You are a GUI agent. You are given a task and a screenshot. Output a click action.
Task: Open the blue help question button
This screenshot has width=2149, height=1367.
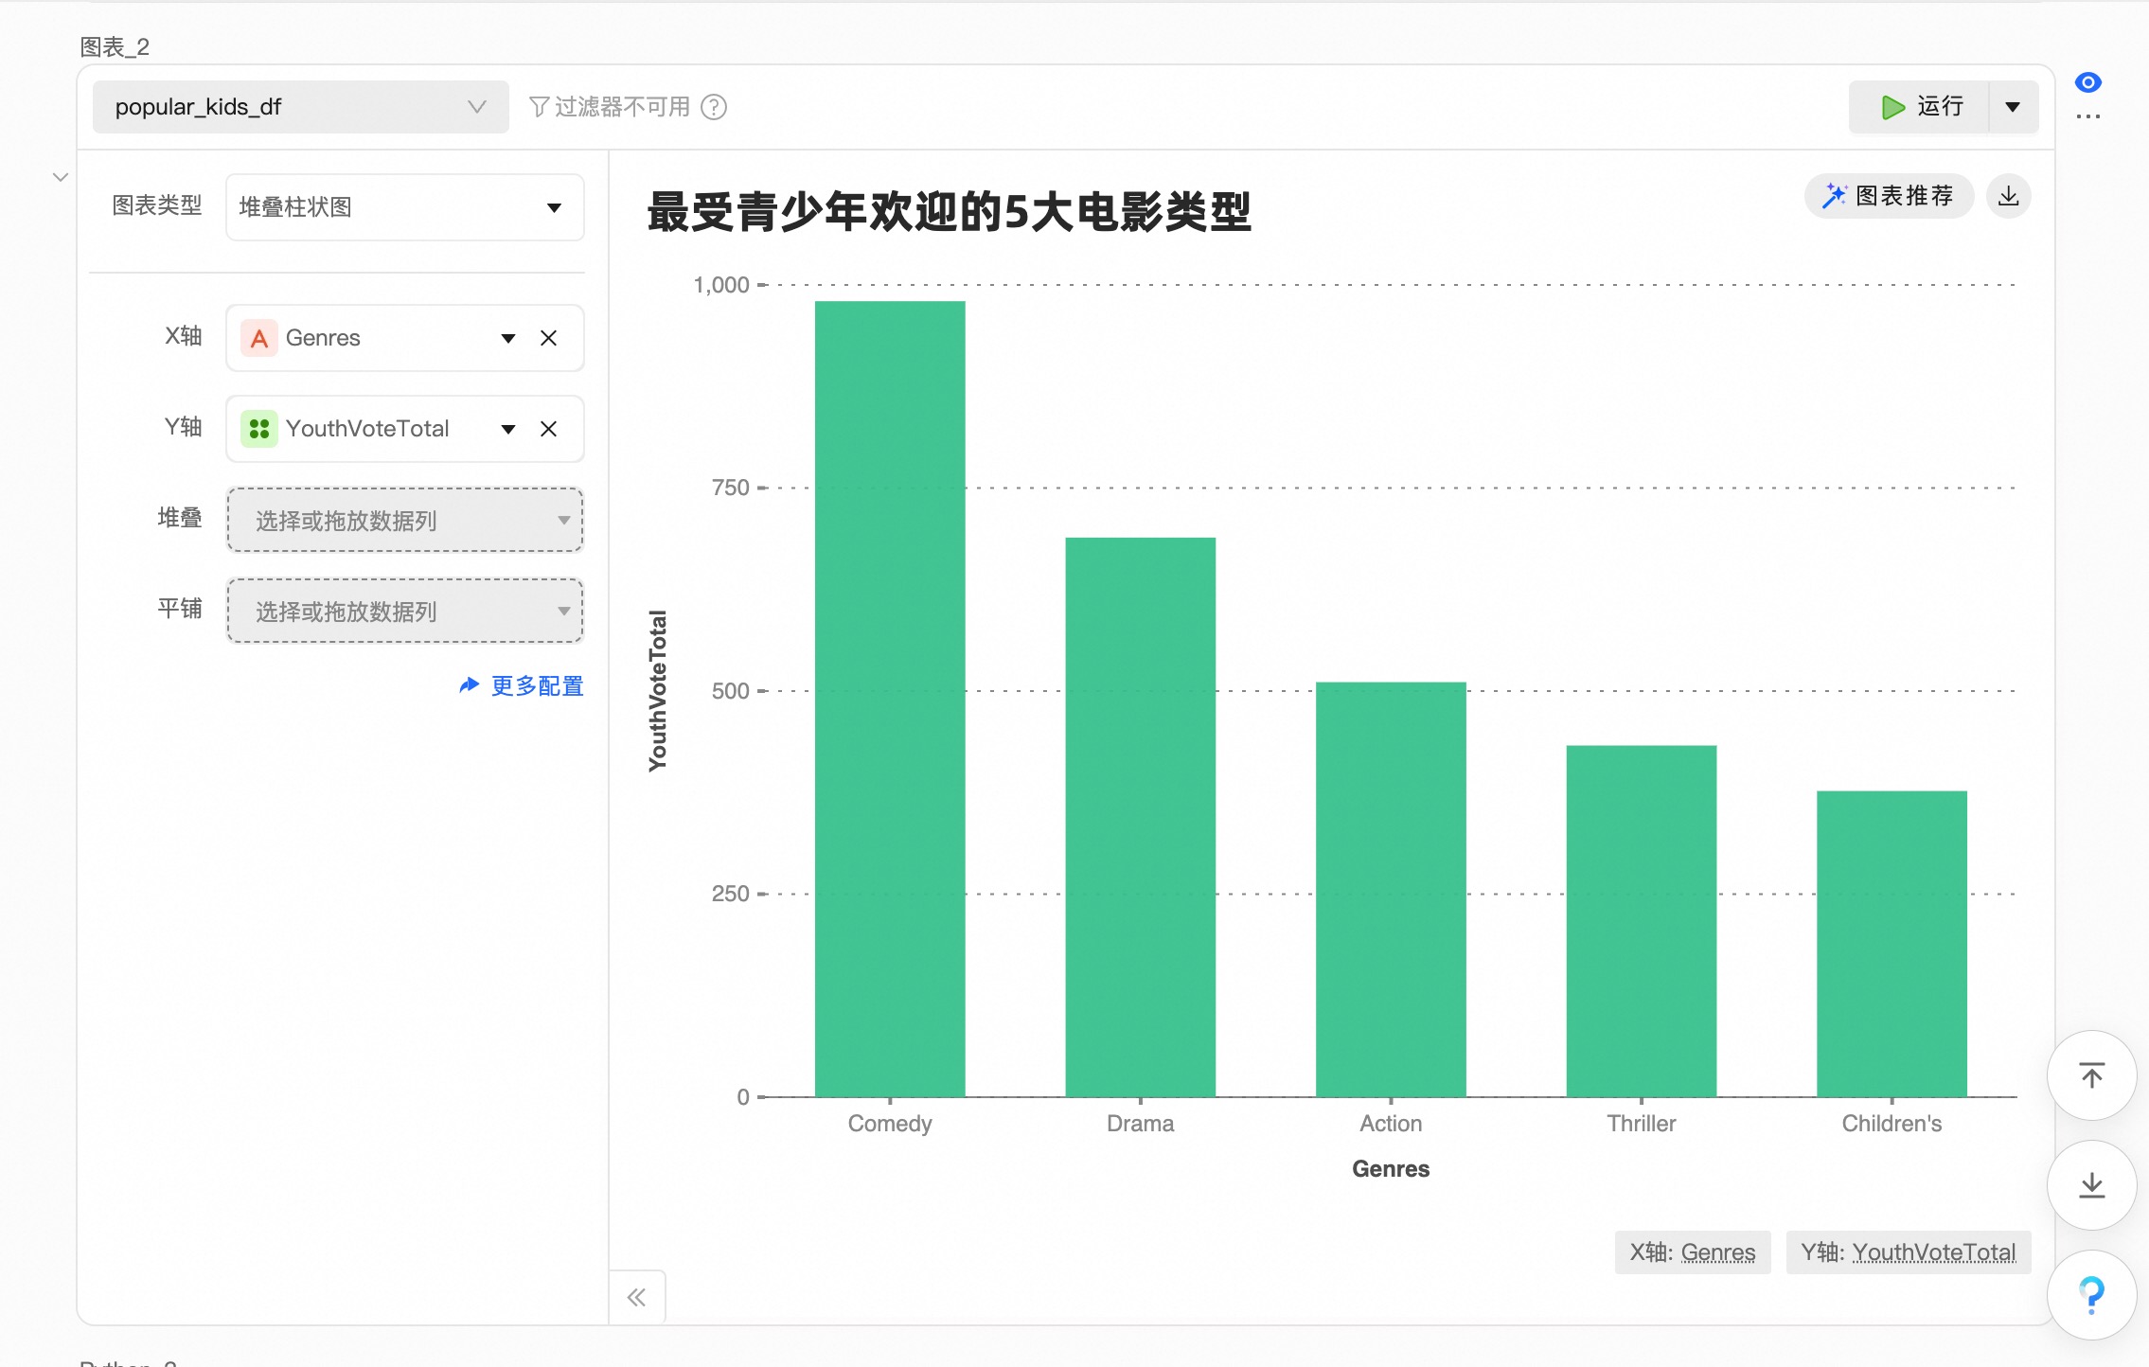pyautogui.click(x=2091, y=1294)
